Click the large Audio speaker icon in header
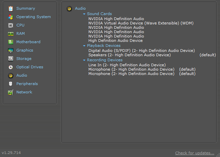Screen dimensions: 220x157 point(69,9)
